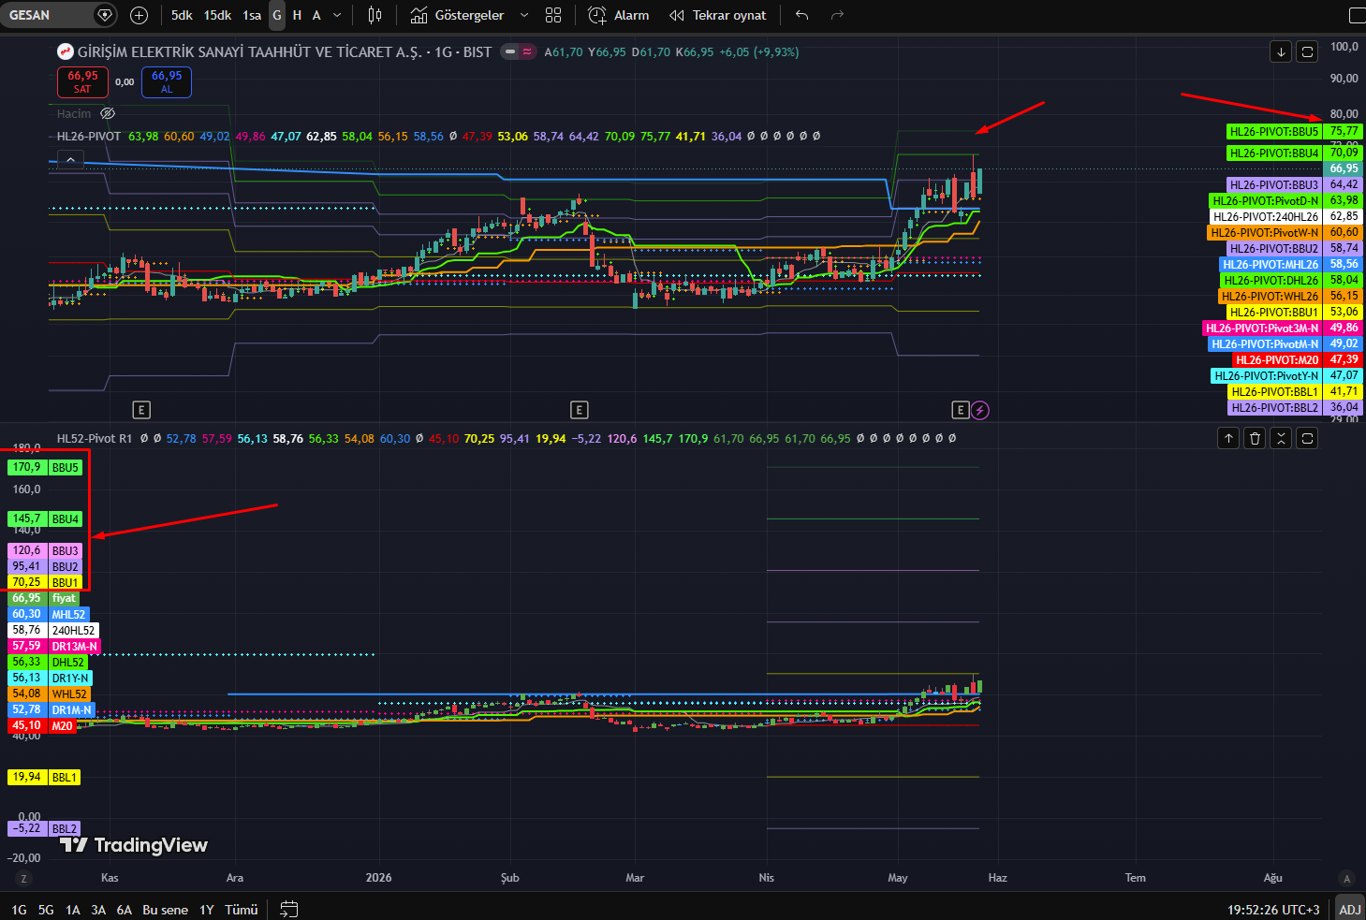Set date range to 1Y
Image resolution: width=1366 pixels, height=920 pixels.
[x=207, y=910]
